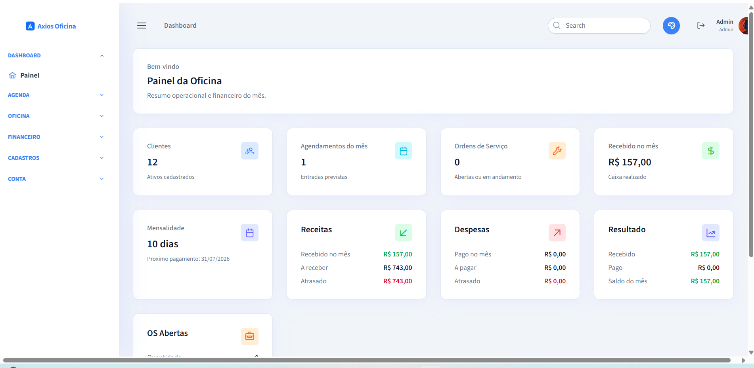Screen dimensions: 754x368
Task: Click the Ordens de Serviço wrench icon
Action: click(557, 151)
